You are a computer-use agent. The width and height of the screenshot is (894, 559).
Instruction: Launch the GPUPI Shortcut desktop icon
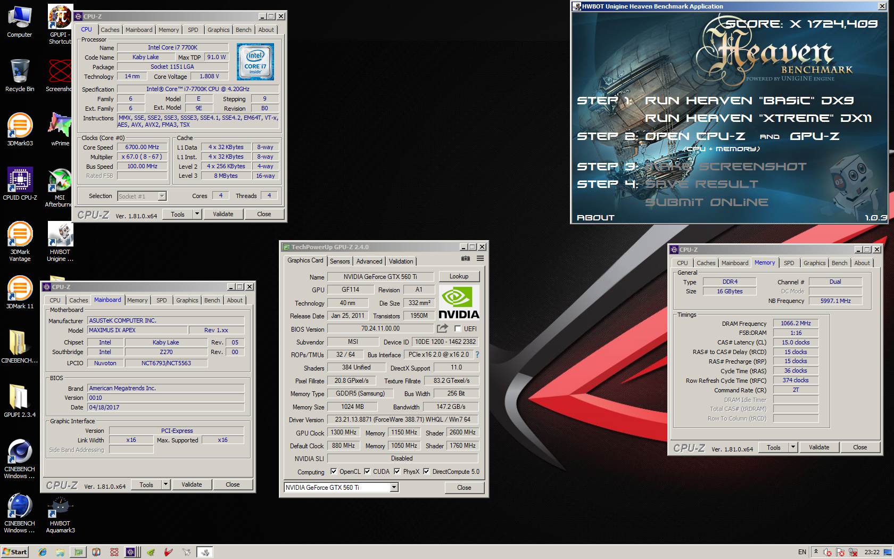tap(60, 24)
